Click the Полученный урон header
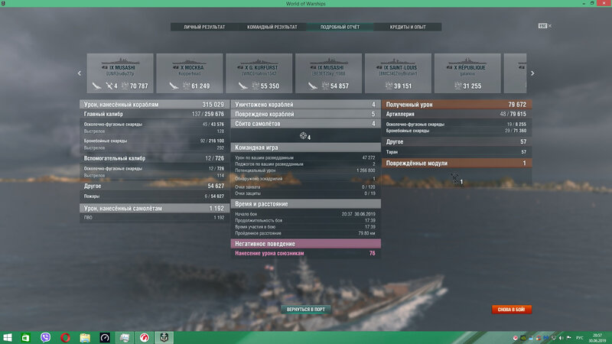 (x=457, y=105)
